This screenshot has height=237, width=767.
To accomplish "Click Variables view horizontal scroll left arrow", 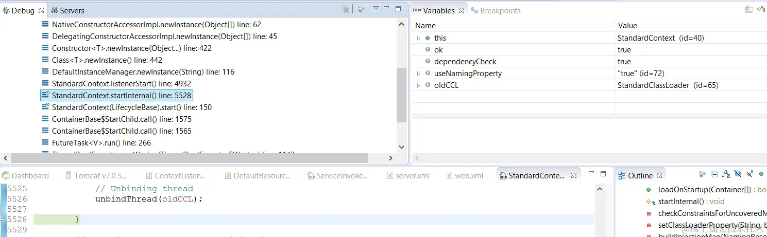I will [x=417, y=158].
